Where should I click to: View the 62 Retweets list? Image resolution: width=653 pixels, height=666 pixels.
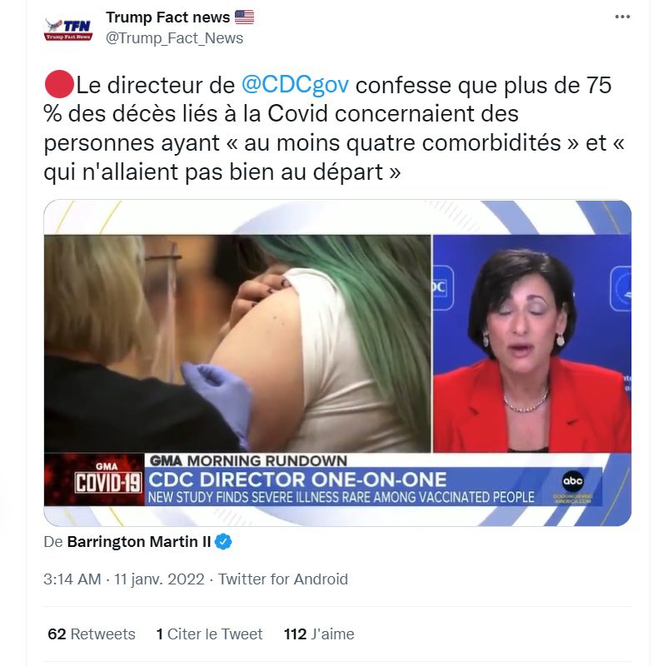coord(92,634)
